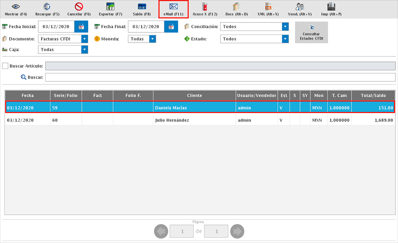
Task: Open Vend. (Alt+V) sellers icon
Action: 300,7
